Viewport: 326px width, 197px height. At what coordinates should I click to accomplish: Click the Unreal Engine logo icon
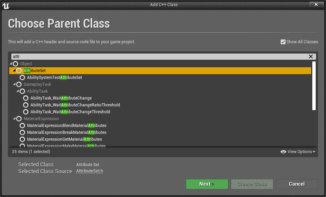[6, 5]
